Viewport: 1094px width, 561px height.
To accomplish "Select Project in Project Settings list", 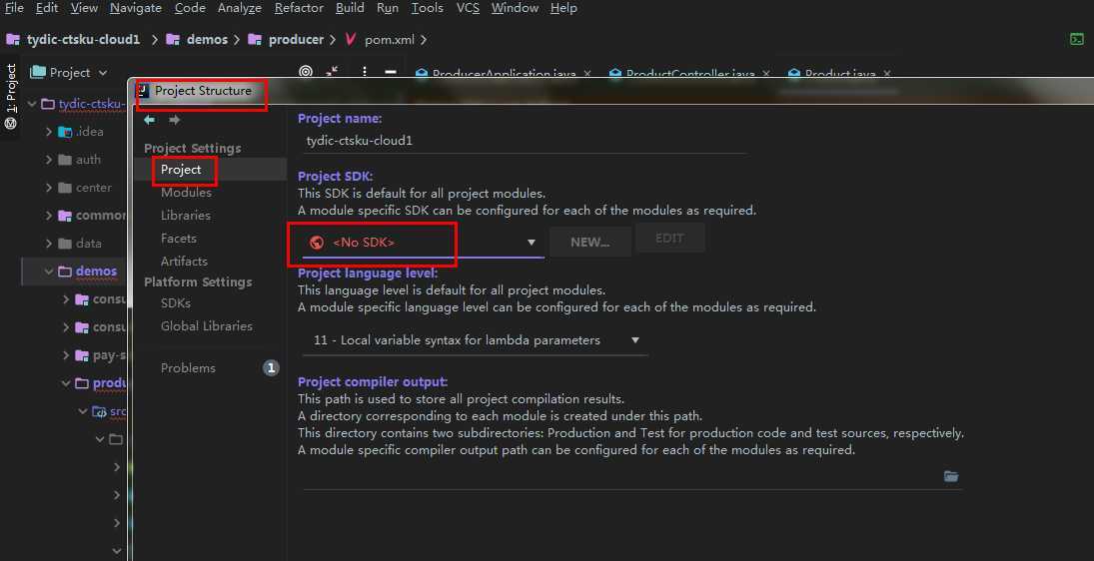I will [x=182, y=170].
